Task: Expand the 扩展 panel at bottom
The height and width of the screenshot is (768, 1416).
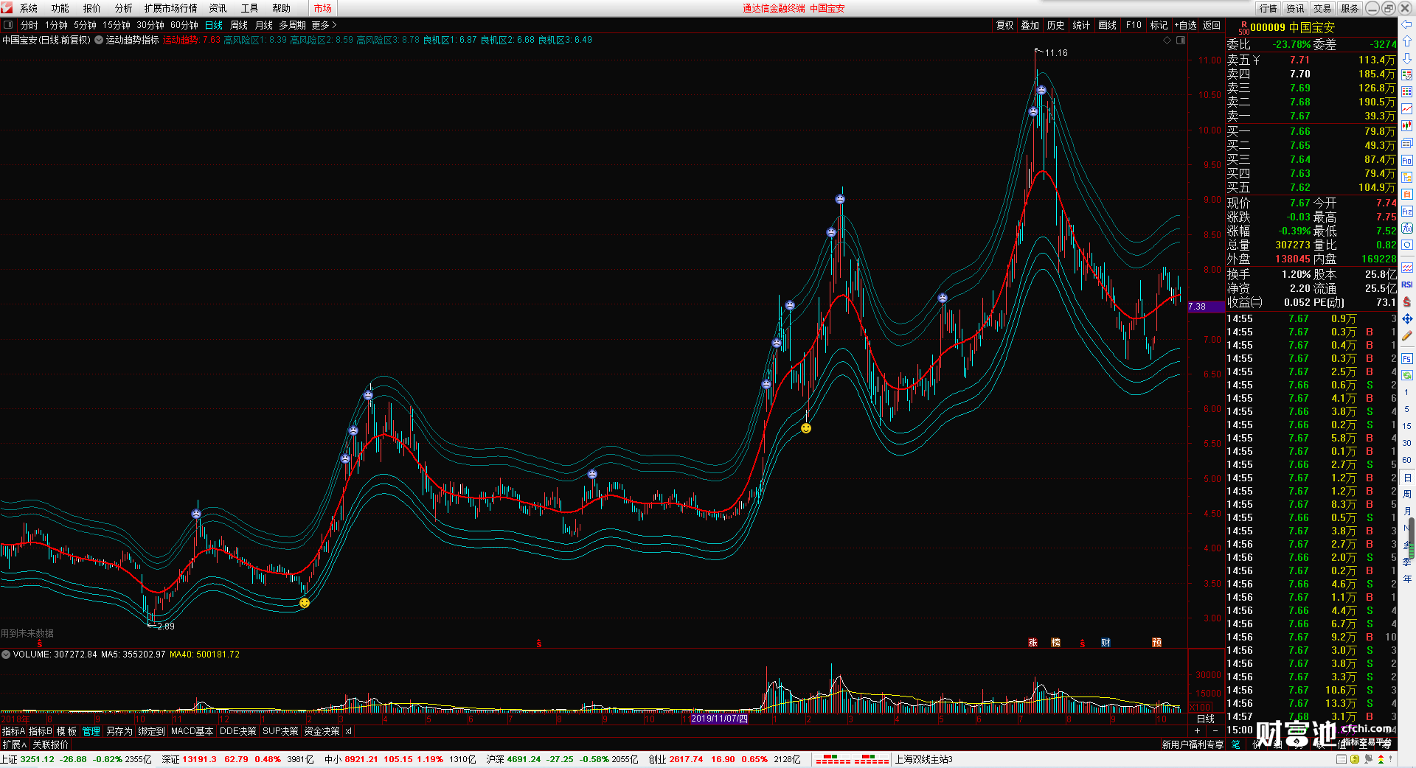Action: coord(14,744)
